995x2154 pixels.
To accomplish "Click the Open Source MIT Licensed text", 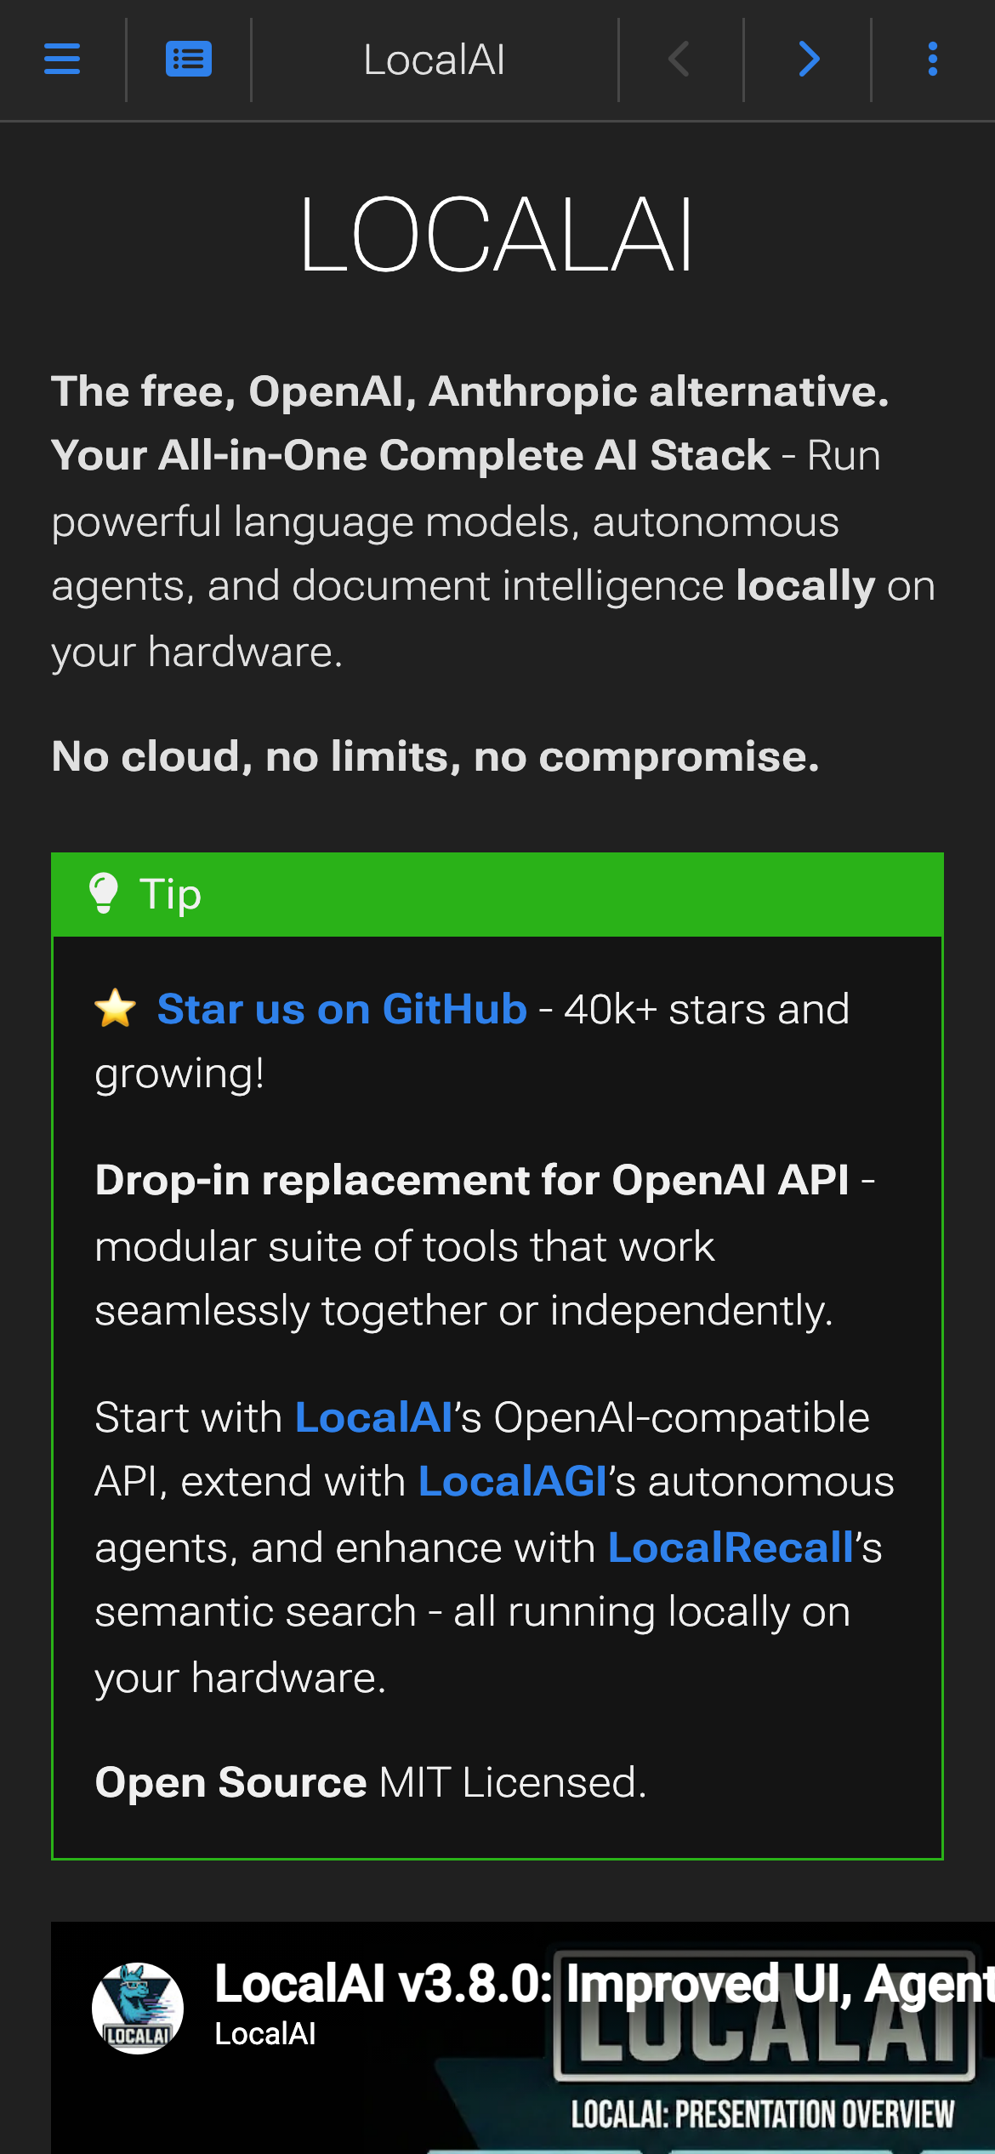I will click(x=371, y=1782).
